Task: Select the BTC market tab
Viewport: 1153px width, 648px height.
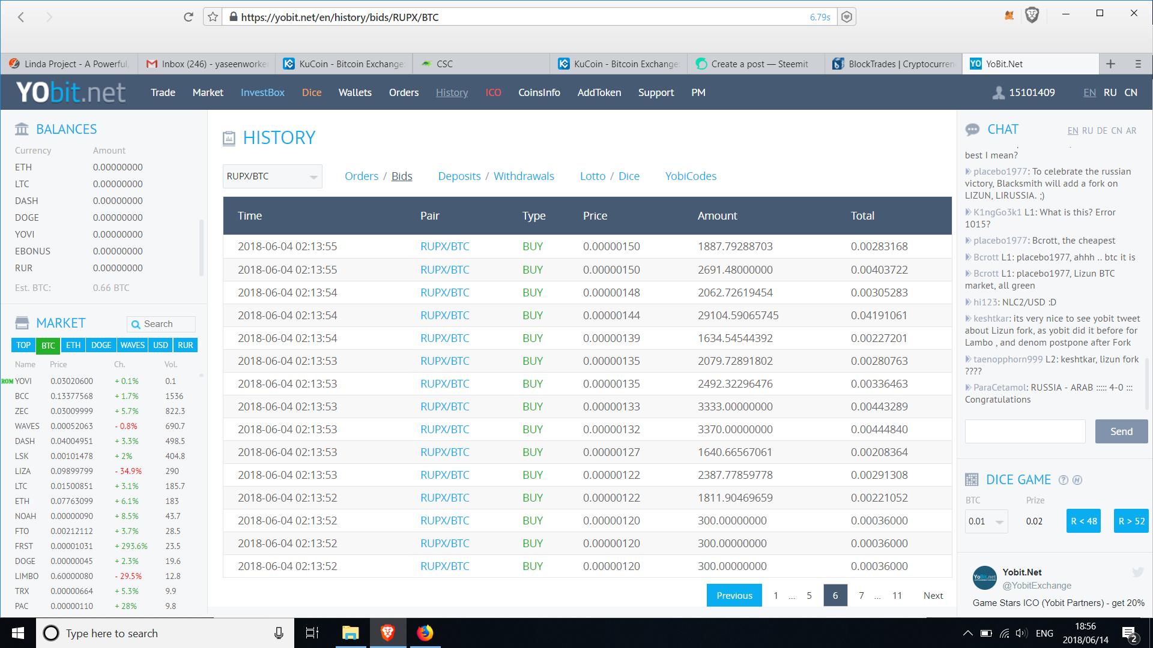Action: click(48, 346)
